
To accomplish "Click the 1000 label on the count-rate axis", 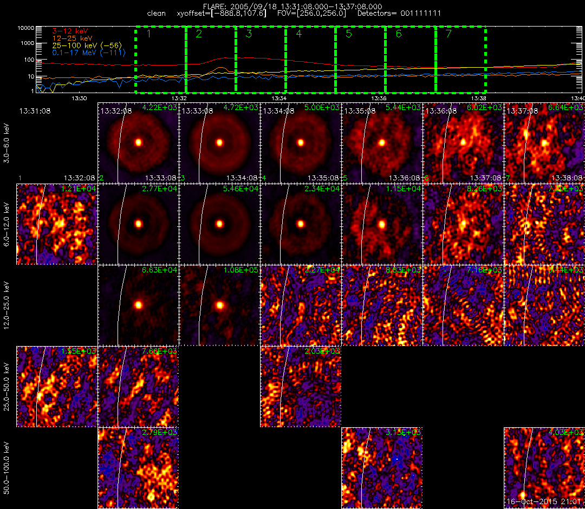I will [x=27, y=43].
